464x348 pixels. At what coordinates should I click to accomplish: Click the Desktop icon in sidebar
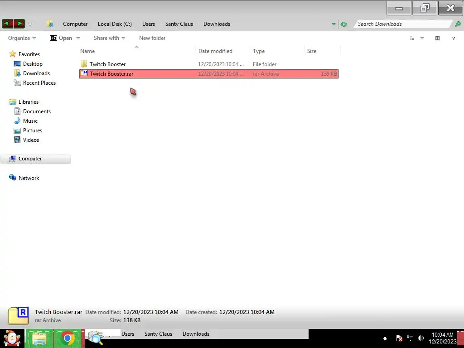tap(17, 63)
